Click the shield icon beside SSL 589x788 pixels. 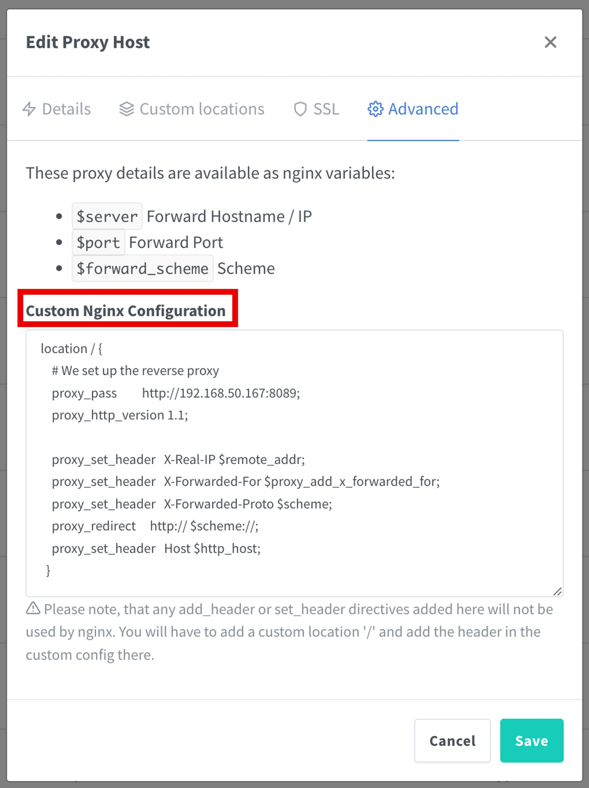[x=300, y=109]
